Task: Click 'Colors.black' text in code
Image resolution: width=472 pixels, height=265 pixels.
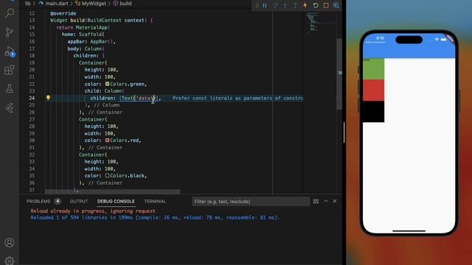Action: point(128,176)
